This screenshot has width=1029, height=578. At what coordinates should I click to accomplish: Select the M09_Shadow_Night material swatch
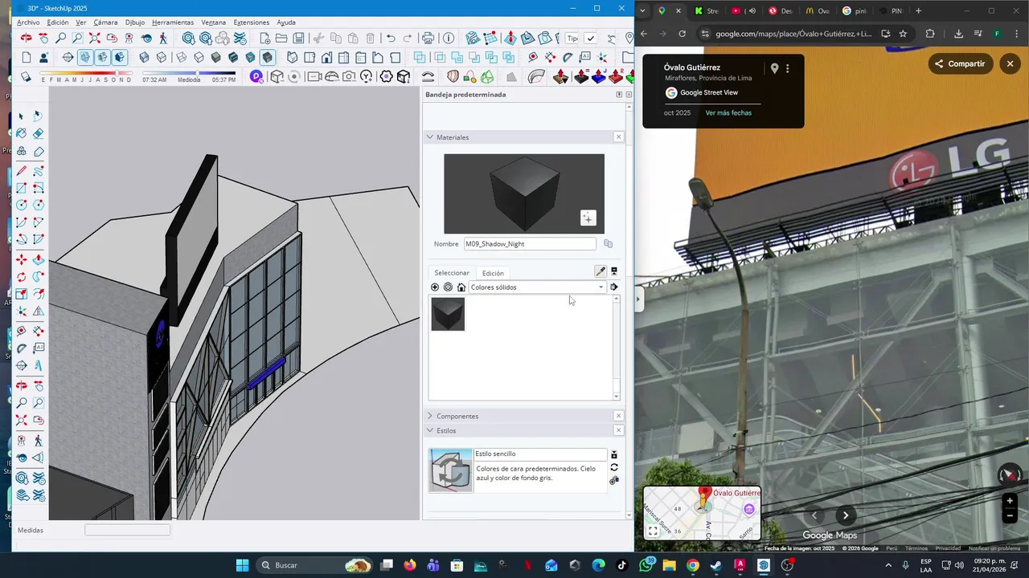click(448, 314)
